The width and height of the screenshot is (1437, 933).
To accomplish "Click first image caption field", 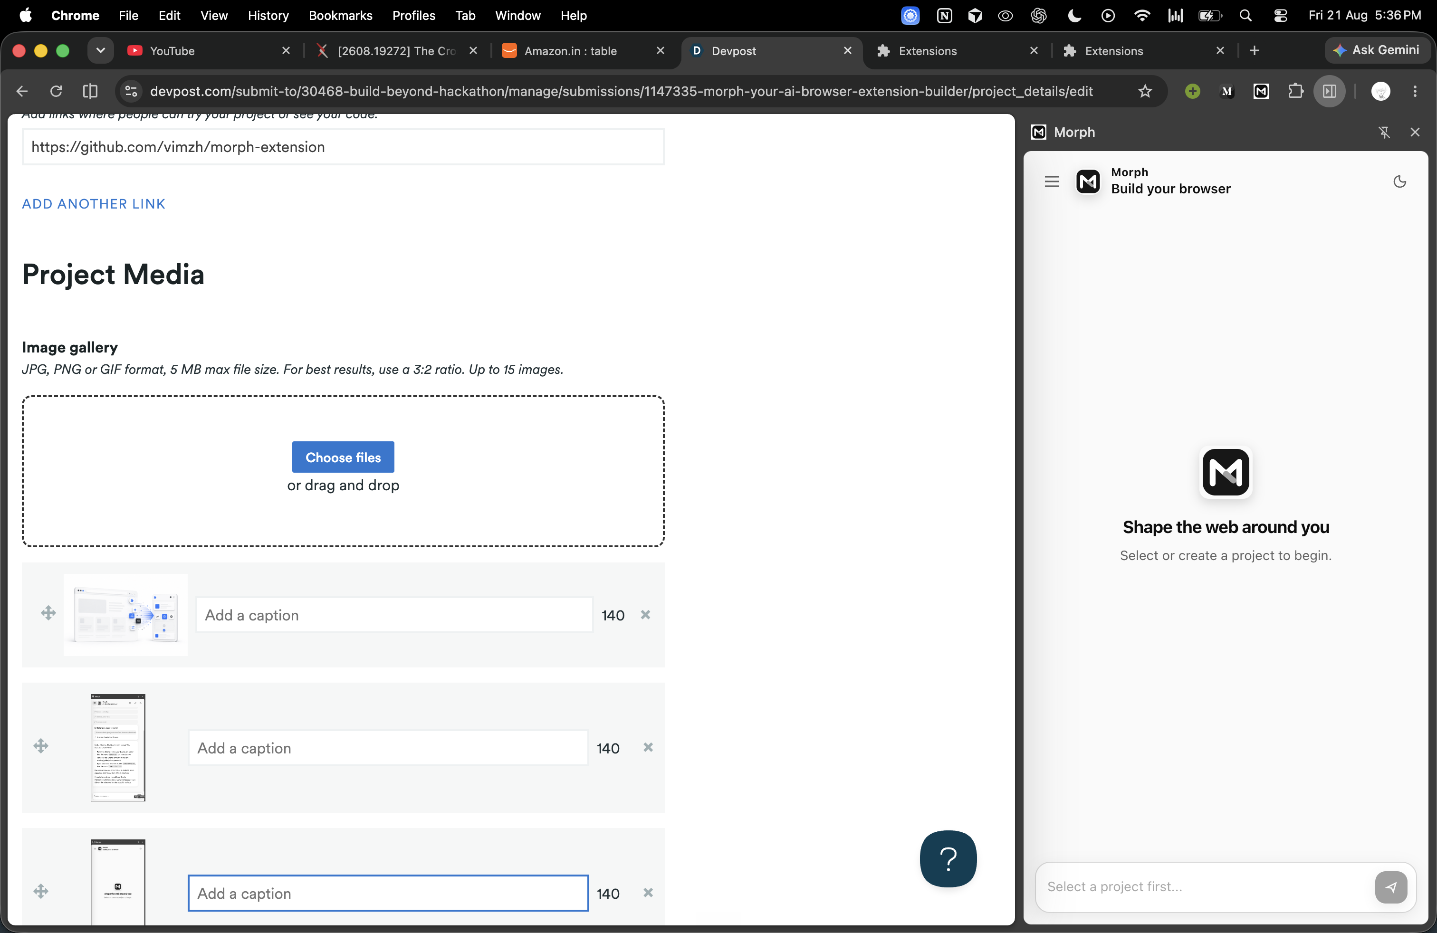I will [394, 615].
